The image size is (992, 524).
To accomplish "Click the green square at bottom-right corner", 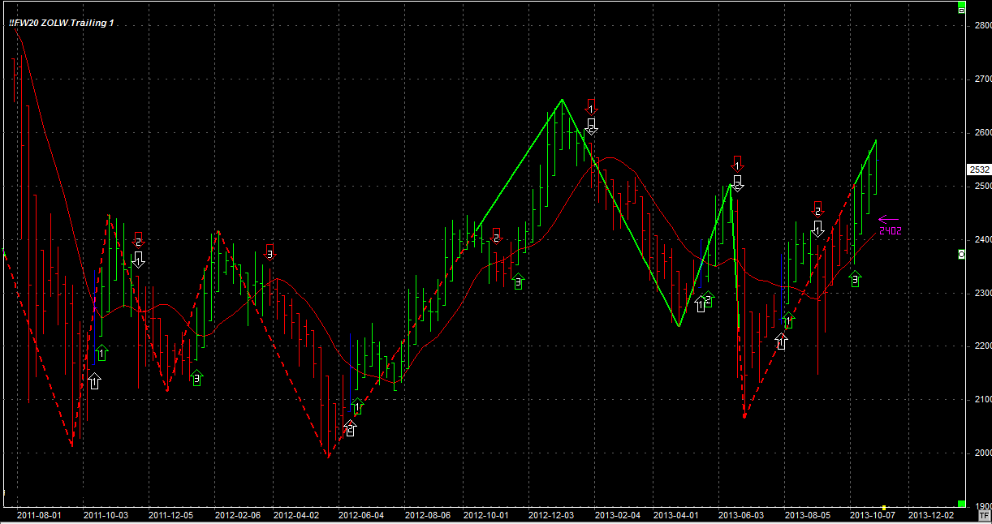I will click(961, 504).
